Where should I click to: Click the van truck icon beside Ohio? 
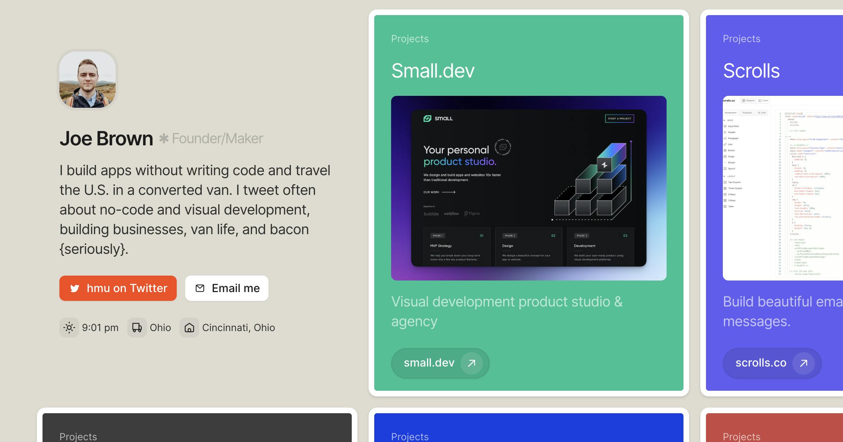pyautogui.click(x=137, y=328)
